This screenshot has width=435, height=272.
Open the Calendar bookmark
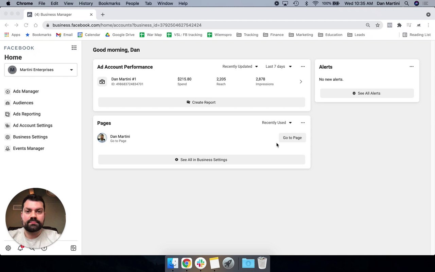(x=89, y=35)
